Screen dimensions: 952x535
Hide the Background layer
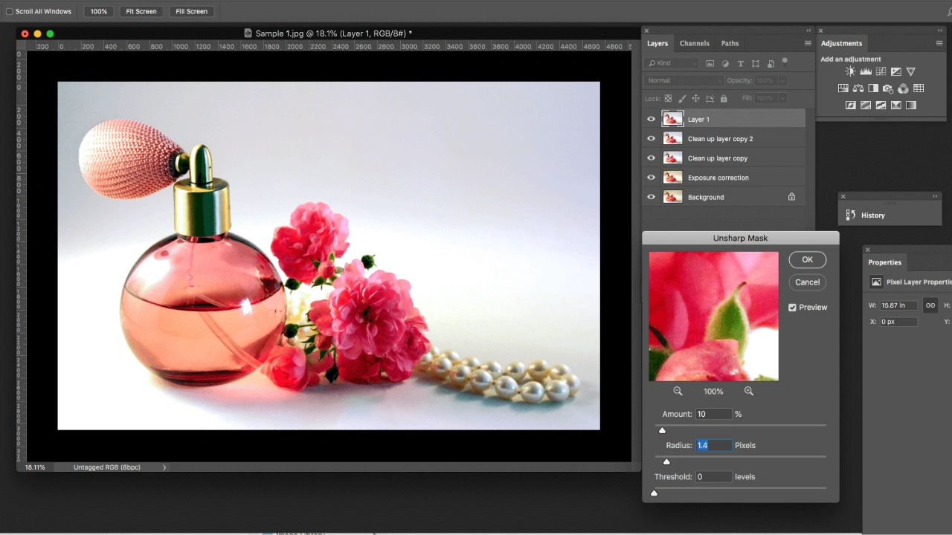[x=651, y=197]
